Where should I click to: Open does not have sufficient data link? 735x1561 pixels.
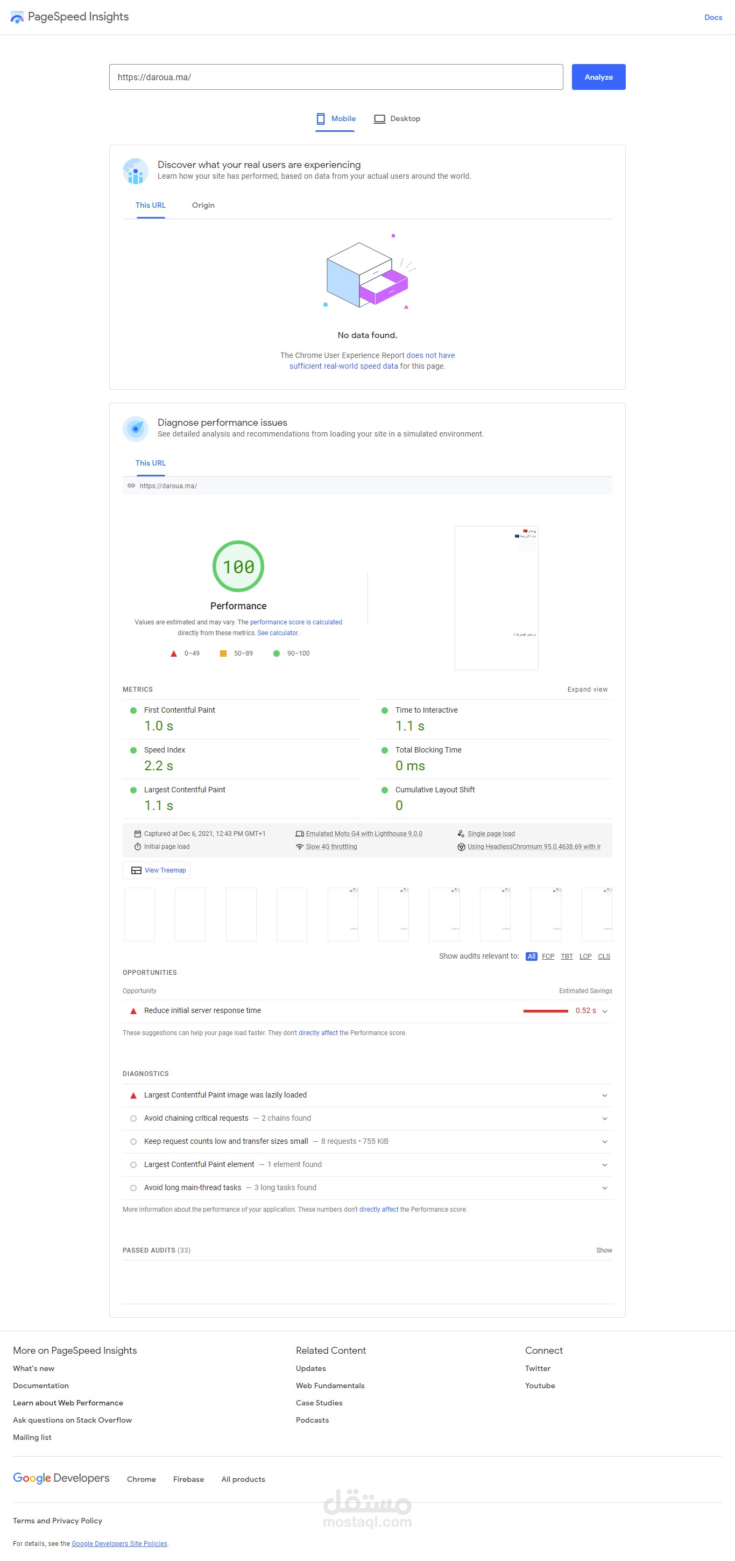point(371,361)
